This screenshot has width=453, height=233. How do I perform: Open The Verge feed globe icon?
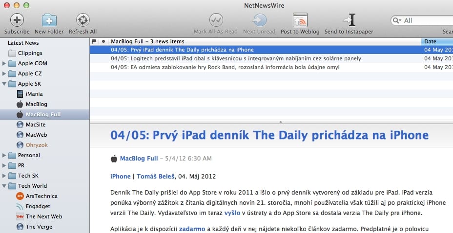(20, 227)
